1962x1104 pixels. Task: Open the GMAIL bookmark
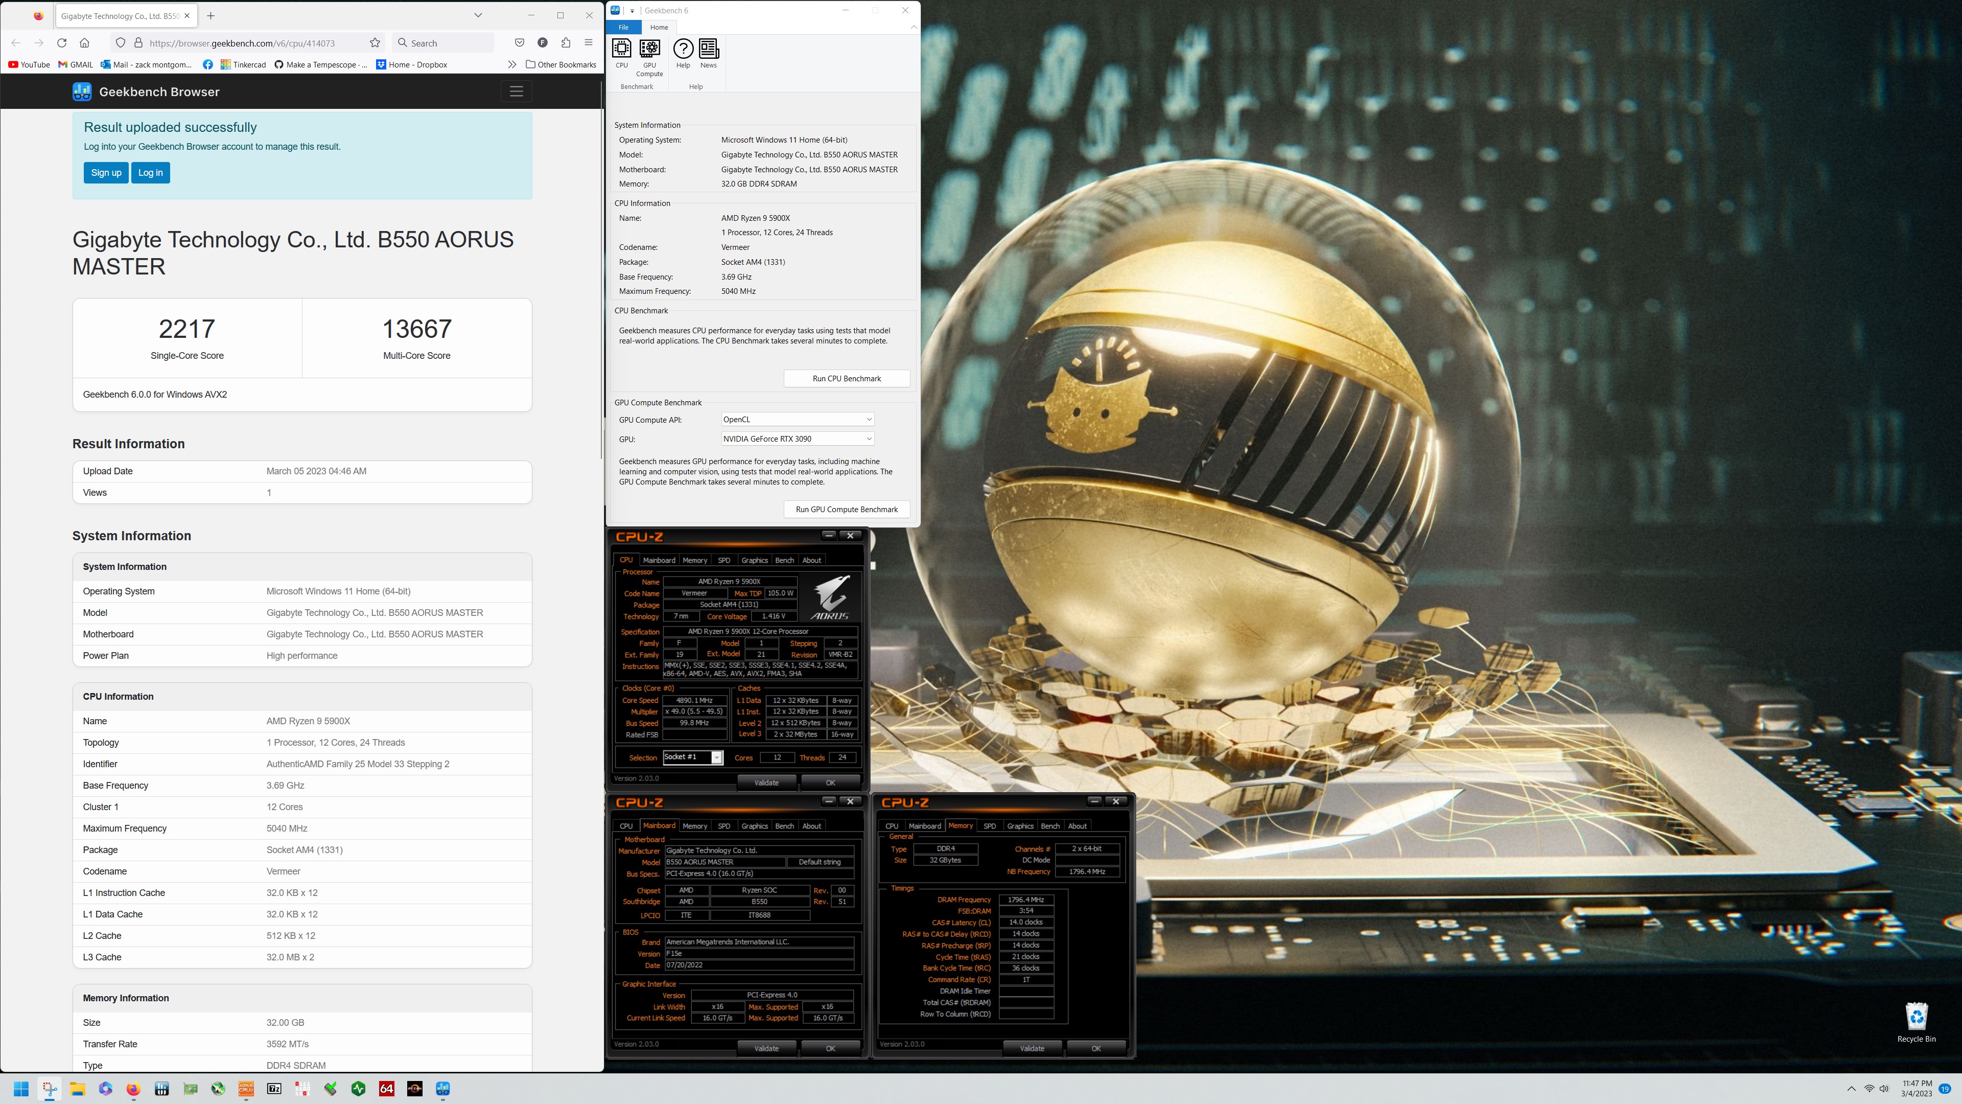[x=76, y=65]
